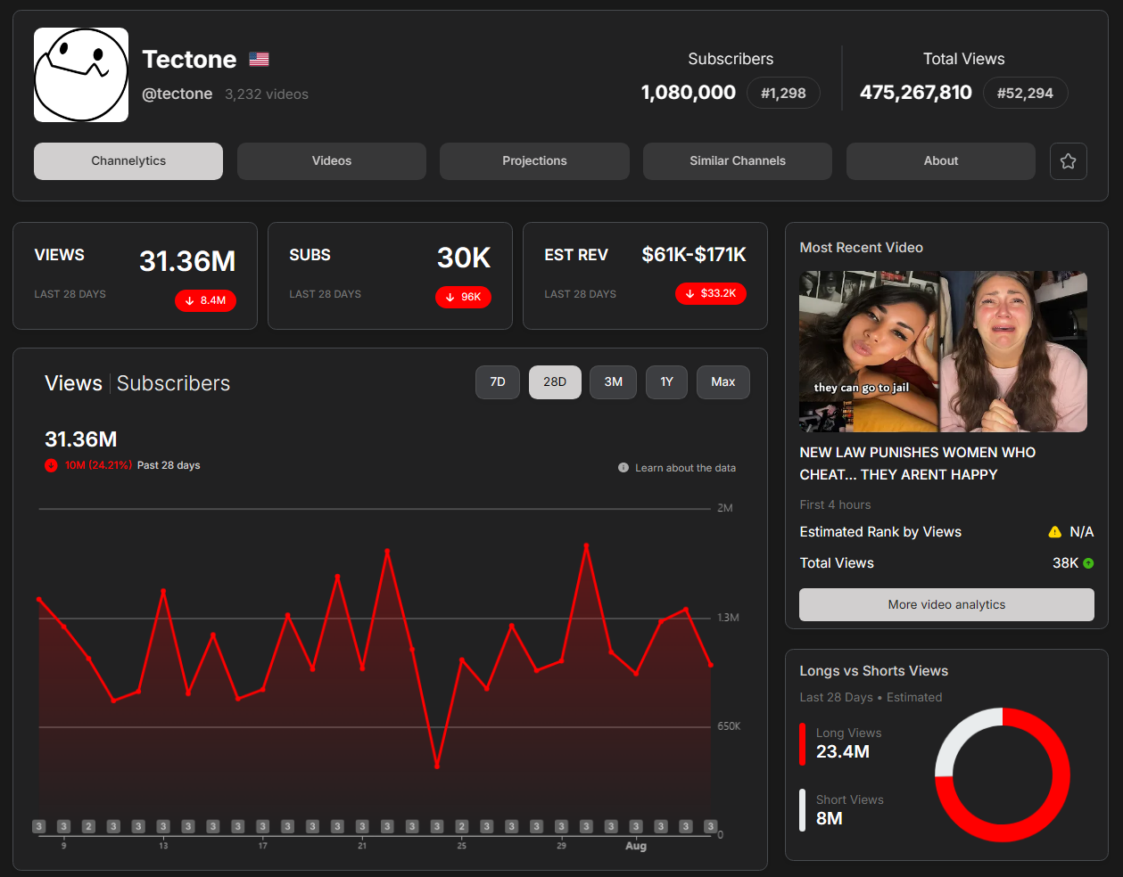Select the 7D time range
The height and width of the screenshot is (877, 1123).
click(x=498, y=382)
